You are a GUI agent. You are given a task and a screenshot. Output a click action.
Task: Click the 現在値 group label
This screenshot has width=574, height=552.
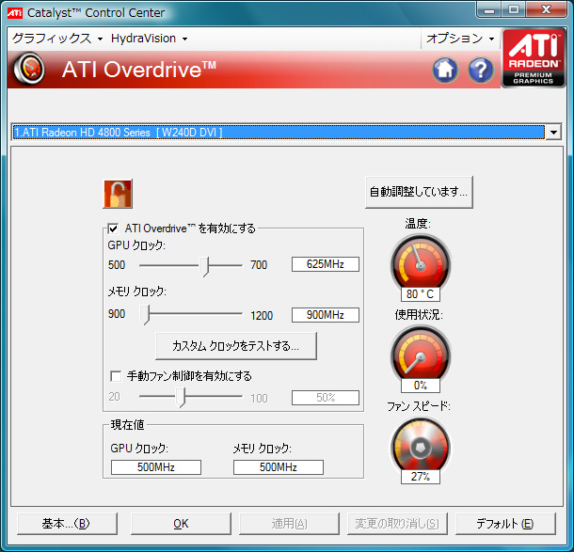pyautogui.click(x=127, y=425)
